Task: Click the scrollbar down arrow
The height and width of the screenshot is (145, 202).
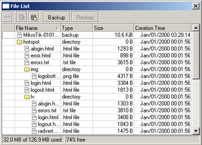Action: 196,131
